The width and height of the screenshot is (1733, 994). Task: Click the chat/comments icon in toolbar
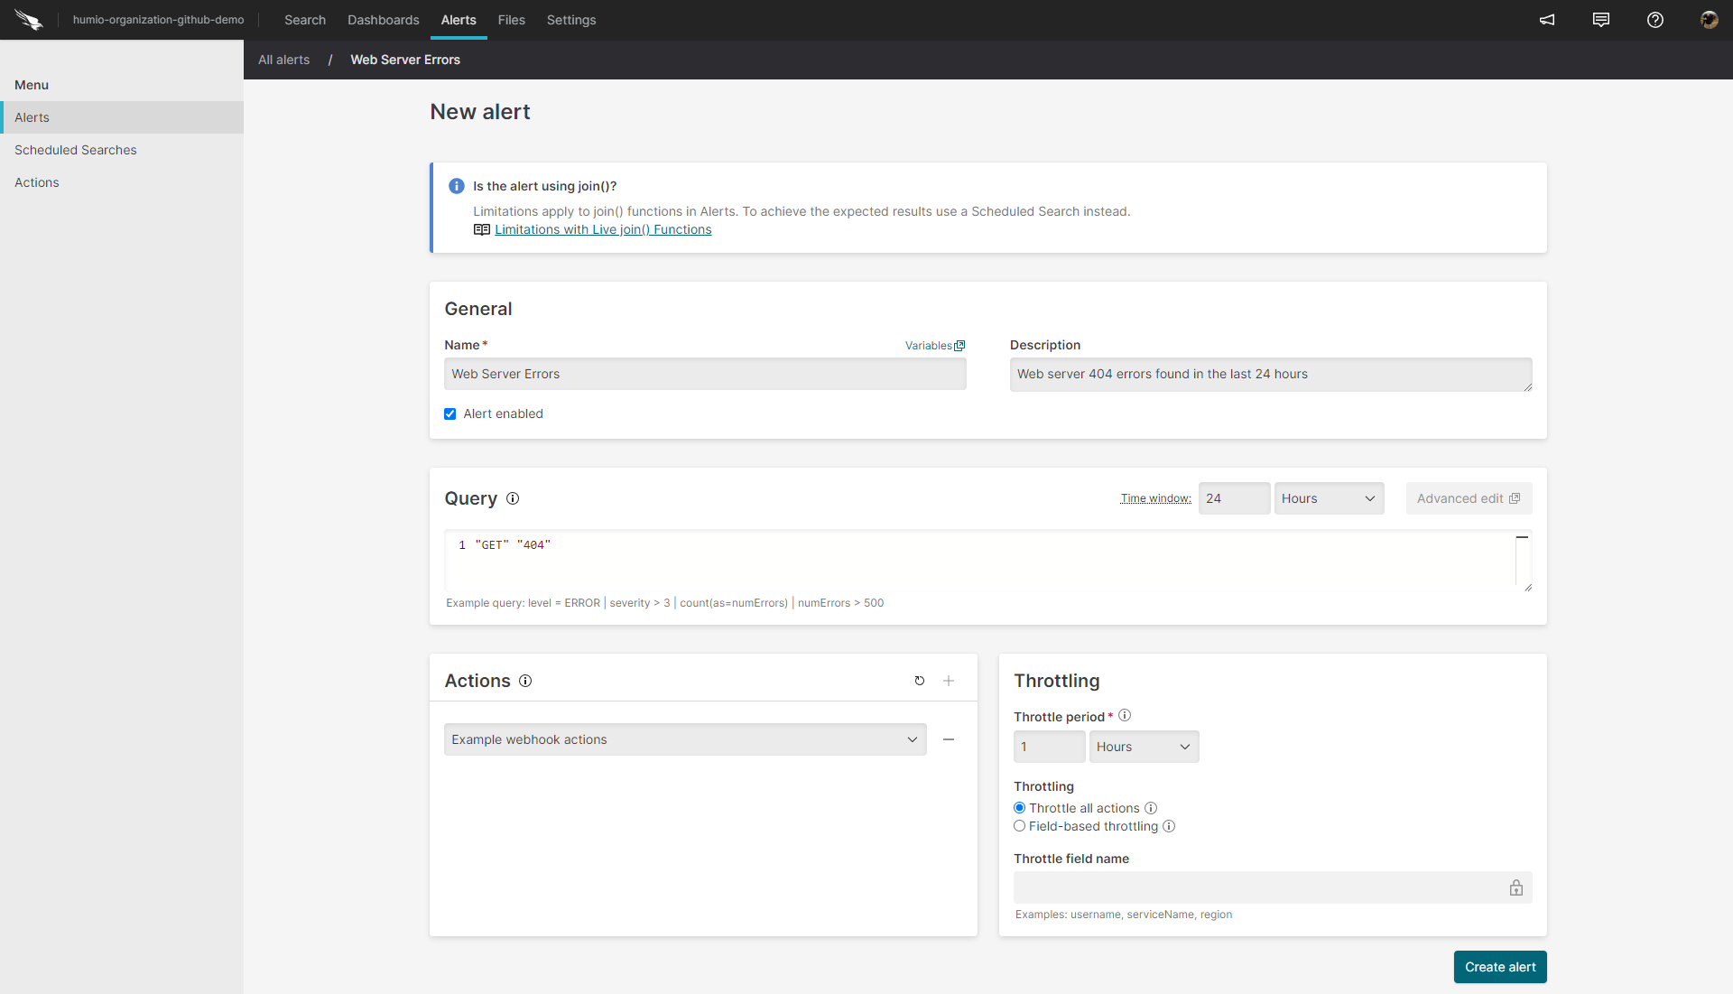pos(1601,19)
